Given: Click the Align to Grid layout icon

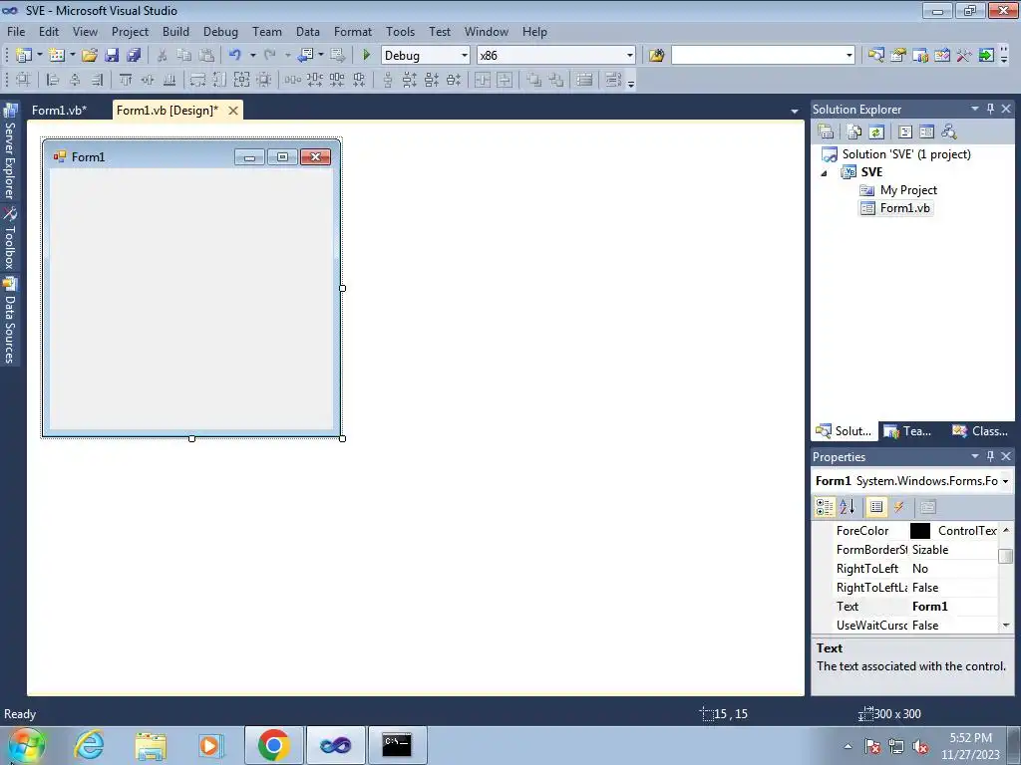Looking at the screenshot, I should pos(23,80).
